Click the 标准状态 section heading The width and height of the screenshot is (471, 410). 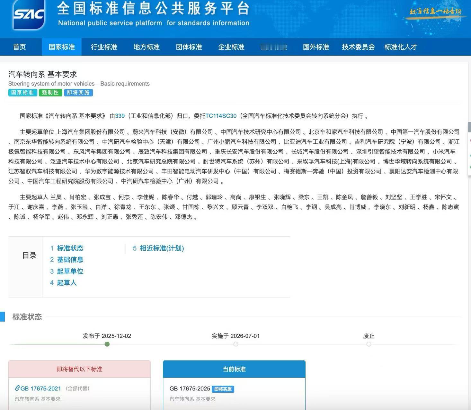[27, 317]
